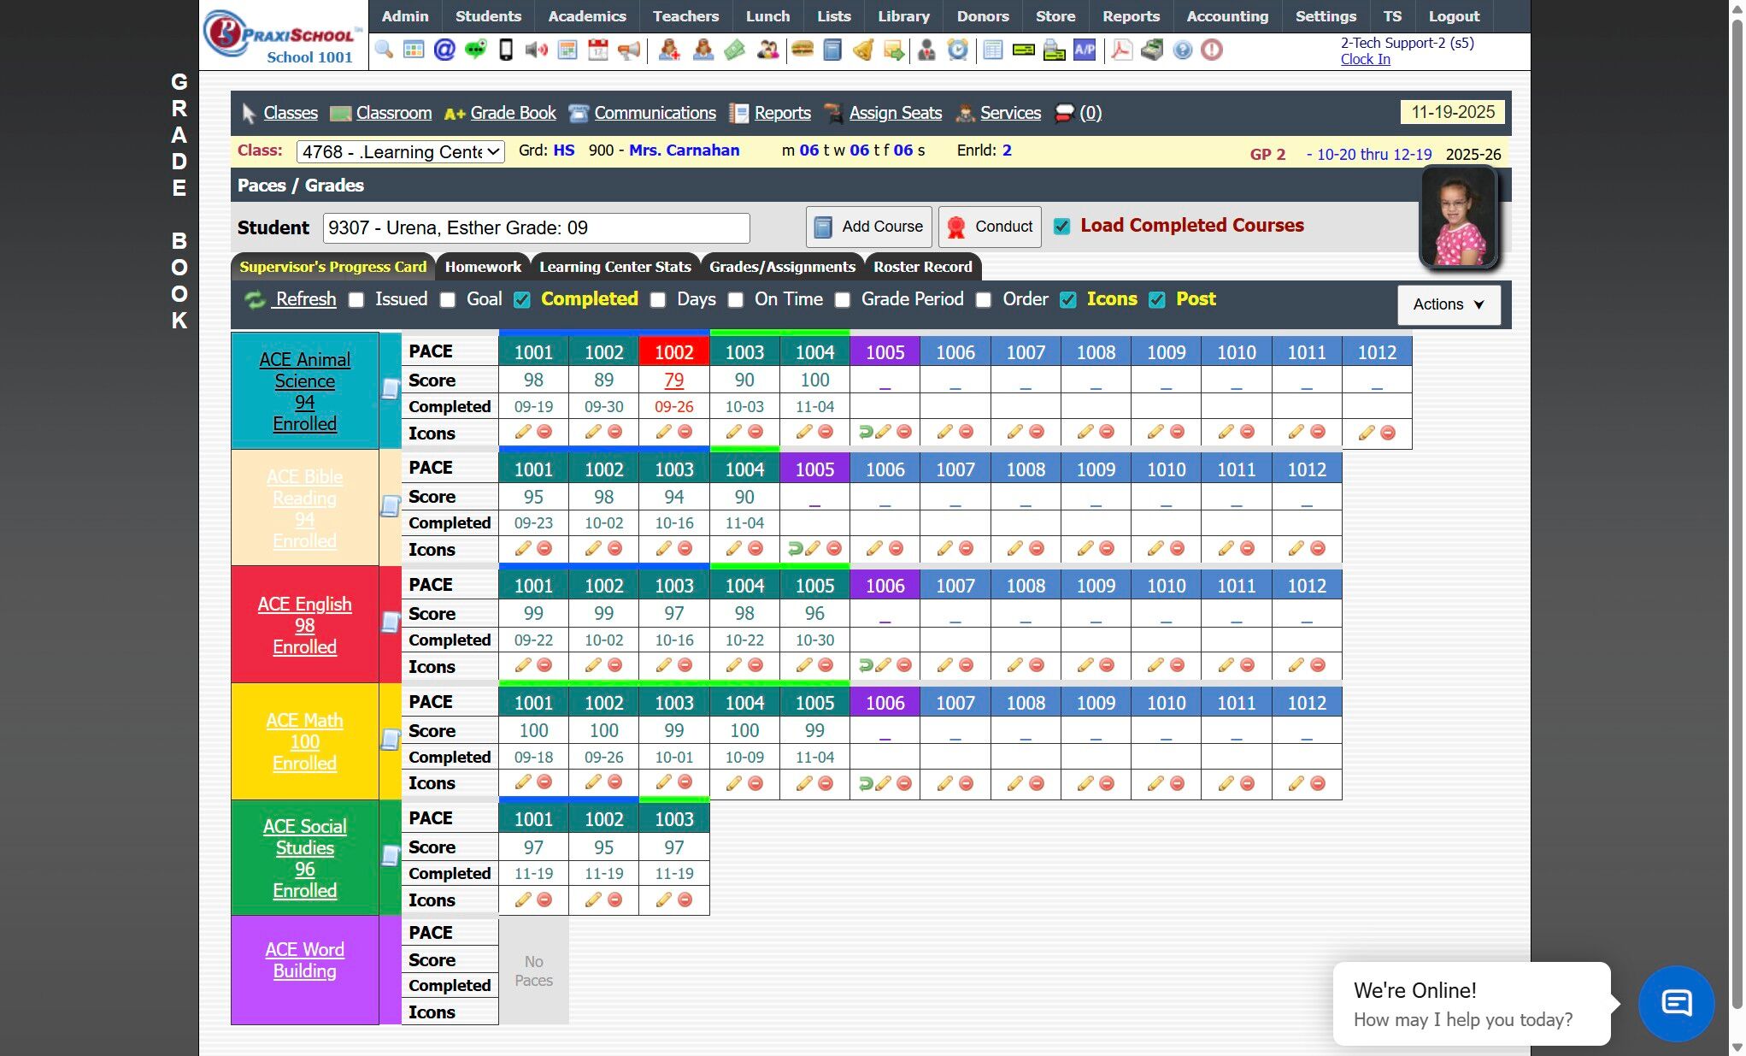The height and width of the screenshot is (1056, 1746).
Task: Toggle the Grade Period checkbox
Action: click(x=843, y=300)
